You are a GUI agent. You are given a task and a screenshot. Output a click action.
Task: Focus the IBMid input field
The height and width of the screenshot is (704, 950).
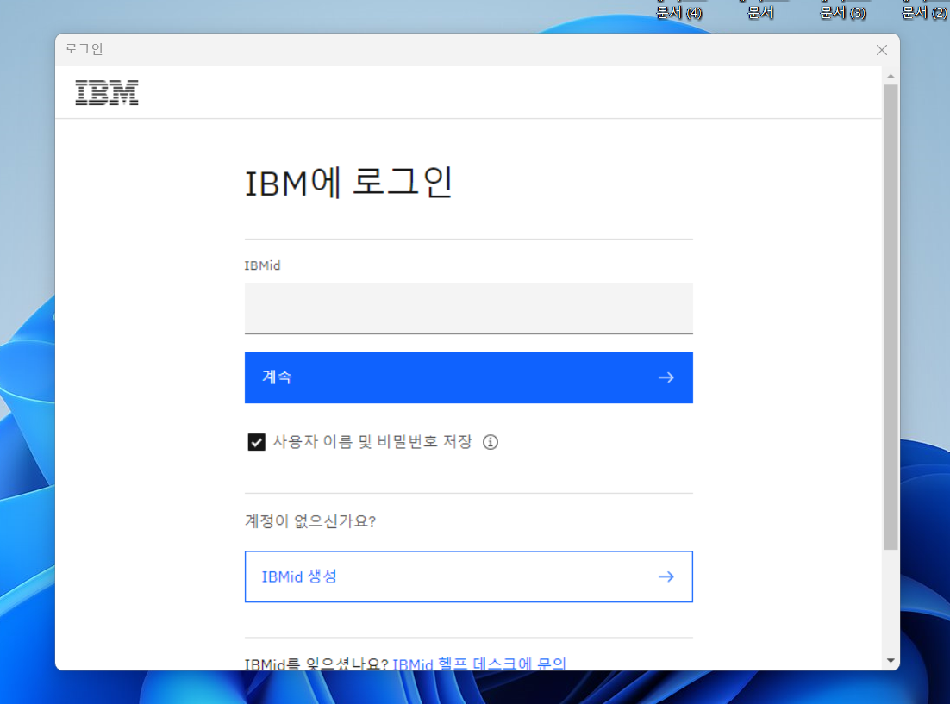468,308
